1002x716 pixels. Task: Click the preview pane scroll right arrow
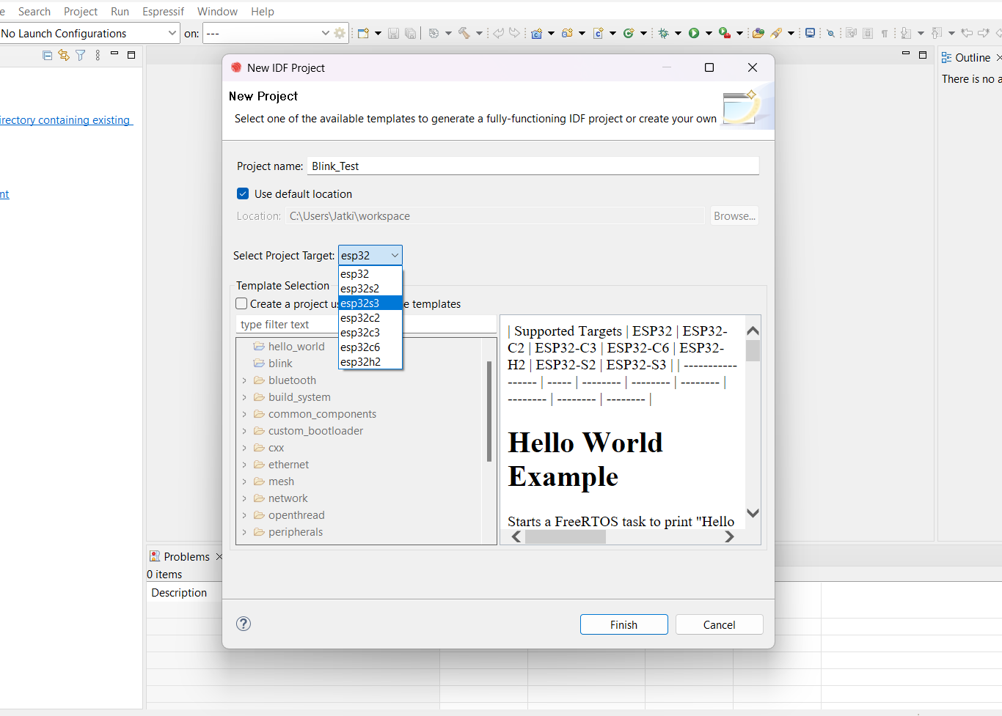pos(729,536)
